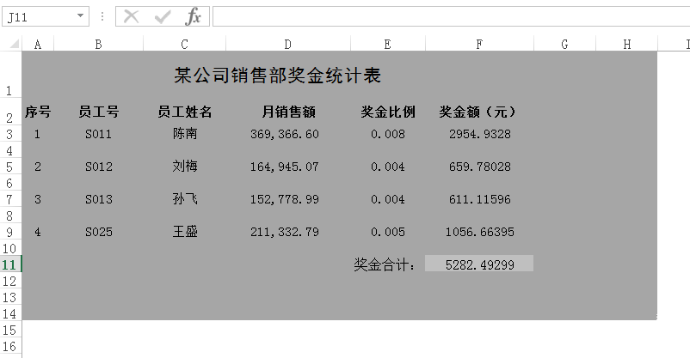Image resolution: width=690 pixels, height=358 pixels.
Task: Click the total cell 5282.49299
Action: pos(480,265)
